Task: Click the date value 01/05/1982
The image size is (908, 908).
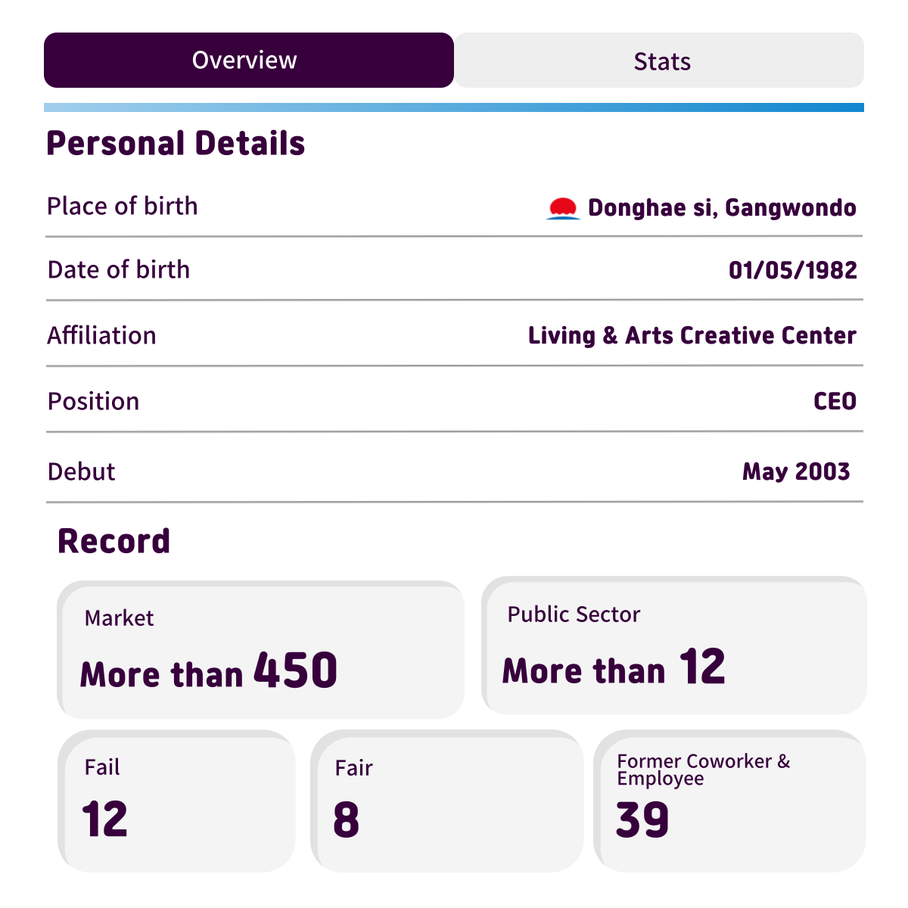Action: (x=792, y=270)
